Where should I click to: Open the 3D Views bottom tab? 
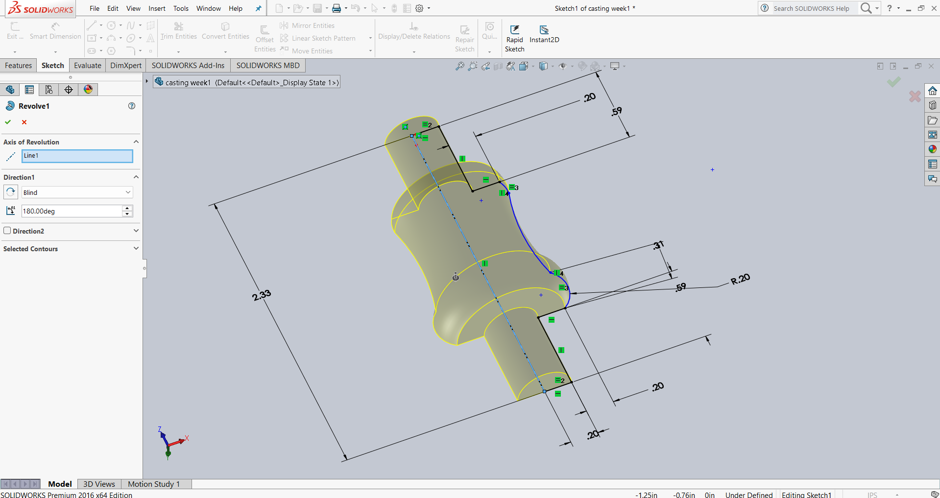click(x=99, y=484)
